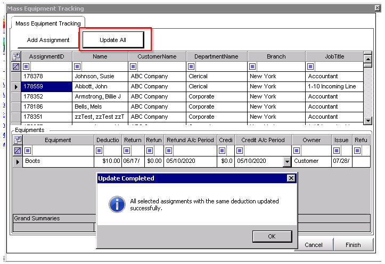Select assignment 178559 cell
385x264 pixels.
(x=47, y=87)
